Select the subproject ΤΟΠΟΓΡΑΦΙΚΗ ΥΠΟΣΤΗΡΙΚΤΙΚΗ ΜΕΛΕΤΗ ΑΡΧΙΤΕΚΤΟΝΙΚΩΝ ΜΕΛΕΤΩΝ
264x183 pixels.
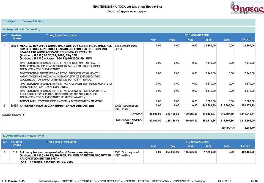pyautogui.click(x=61, y=101)
